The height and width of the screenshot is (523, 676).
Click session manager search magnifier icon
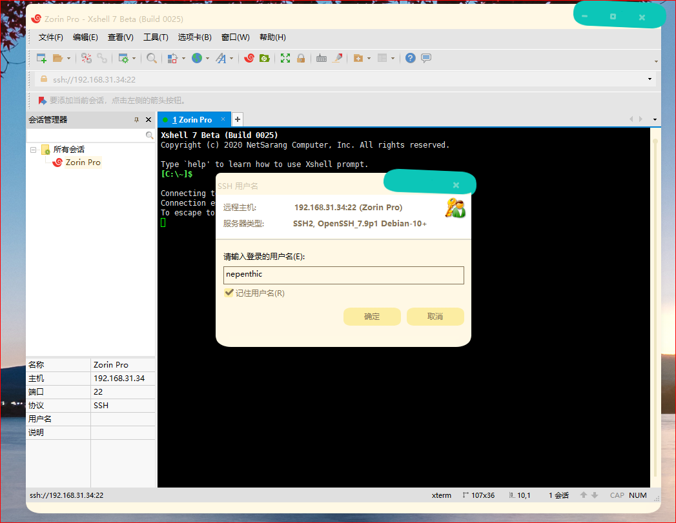pos(150,135)
